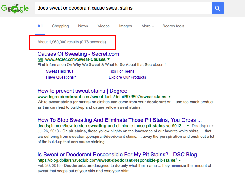Open How To Stop Sweating Deadspin result
This screenshot has height=177, width=245.
click(x=120, y=120)
